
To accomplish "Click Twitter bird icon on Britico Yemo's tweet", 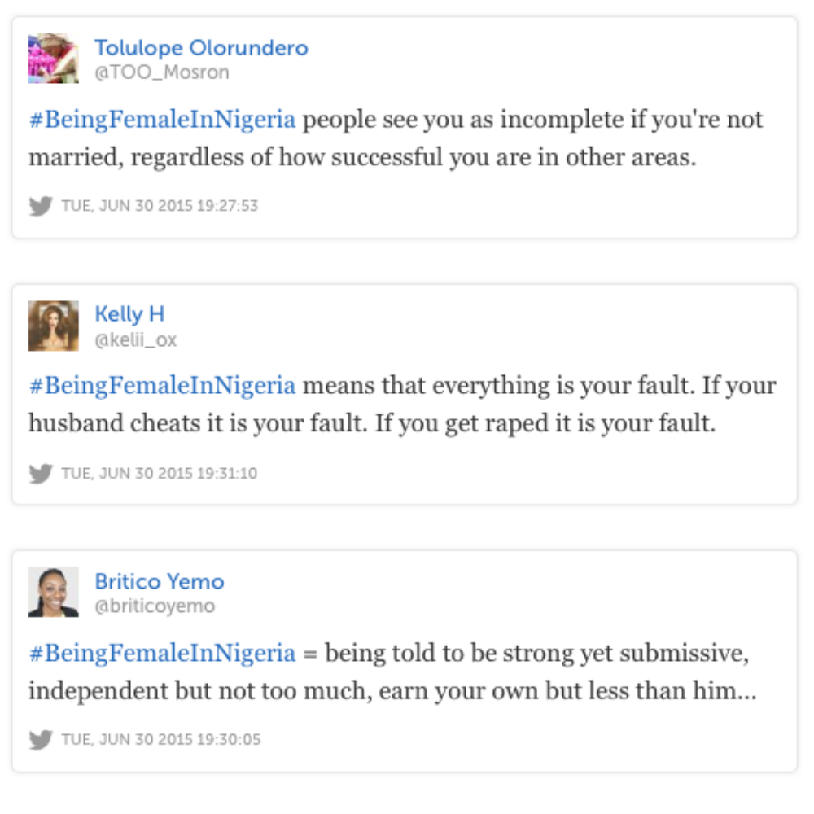I will pos(41,739).
